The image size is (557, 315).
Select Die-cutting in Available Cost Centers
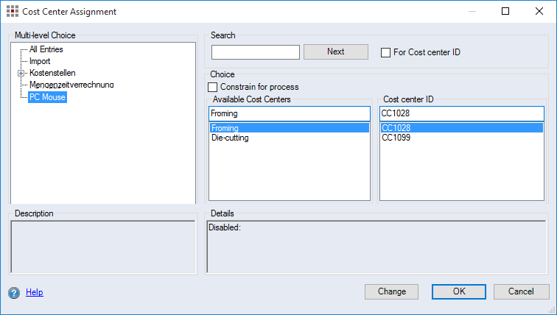click(230, 138)
